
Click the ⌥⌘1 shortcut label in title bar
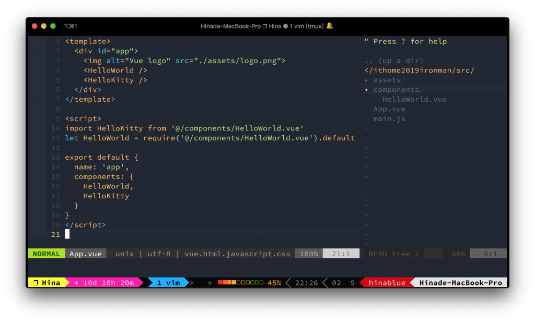(71, 26)
